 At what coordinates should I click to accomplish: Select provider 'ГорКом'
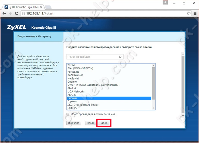pyautogui.click(x=109, y=102)
